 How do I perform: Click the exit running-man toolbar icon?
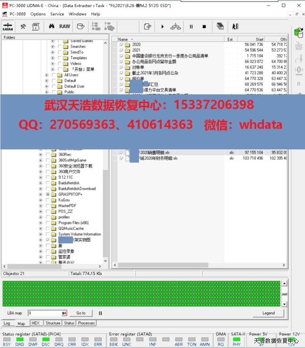pyautogui.click(x=235, y=27)
